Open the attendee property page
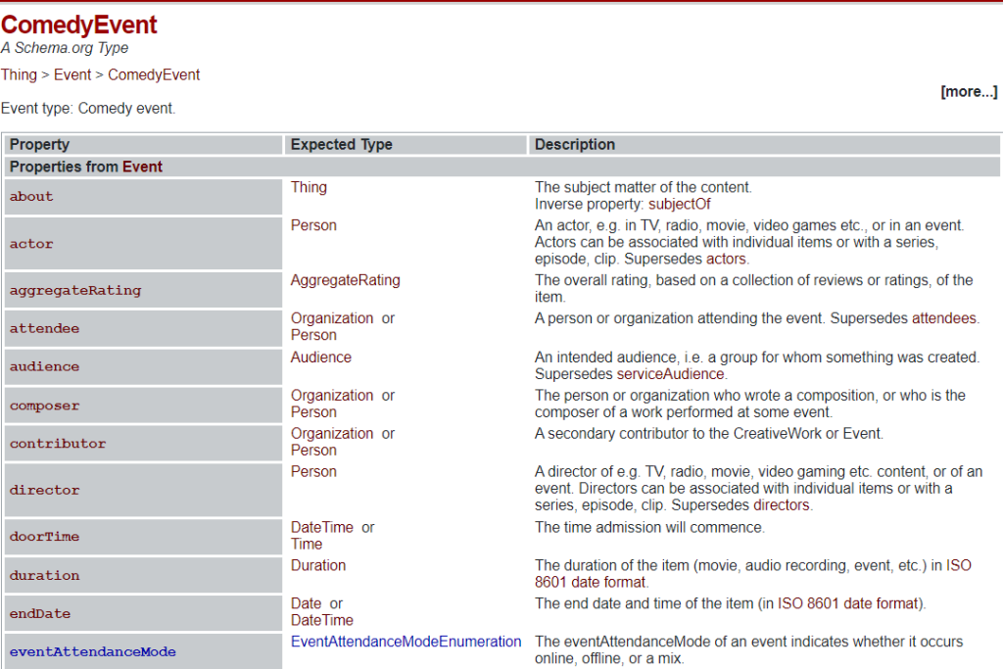 (x=43, y=328)
